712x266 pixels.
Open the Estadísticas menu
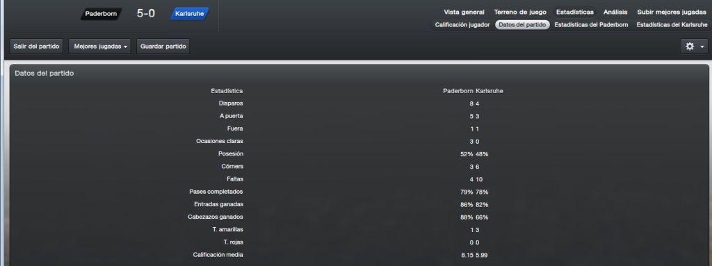[x=574, y=13]
